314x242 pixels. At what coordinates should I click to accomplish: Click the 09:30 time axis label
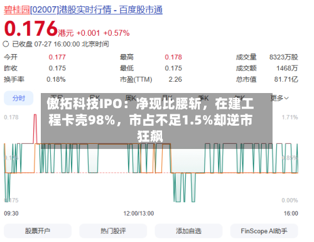coord(11,213)
